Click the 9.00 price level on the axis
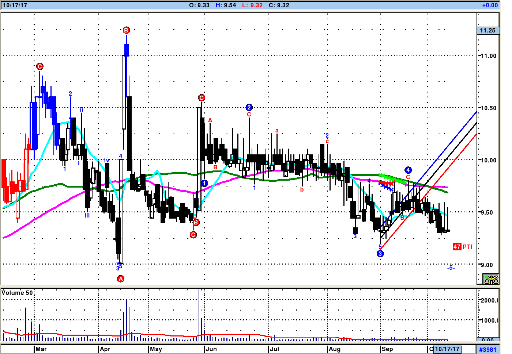 [x=488, y=265]
